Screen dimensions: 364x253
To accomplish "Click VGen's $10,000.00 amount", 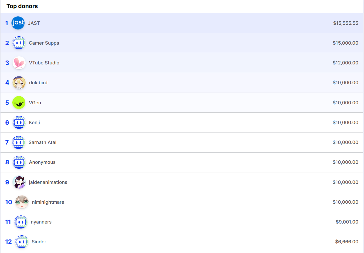I will pyautogui.click(x=345, y=103).
